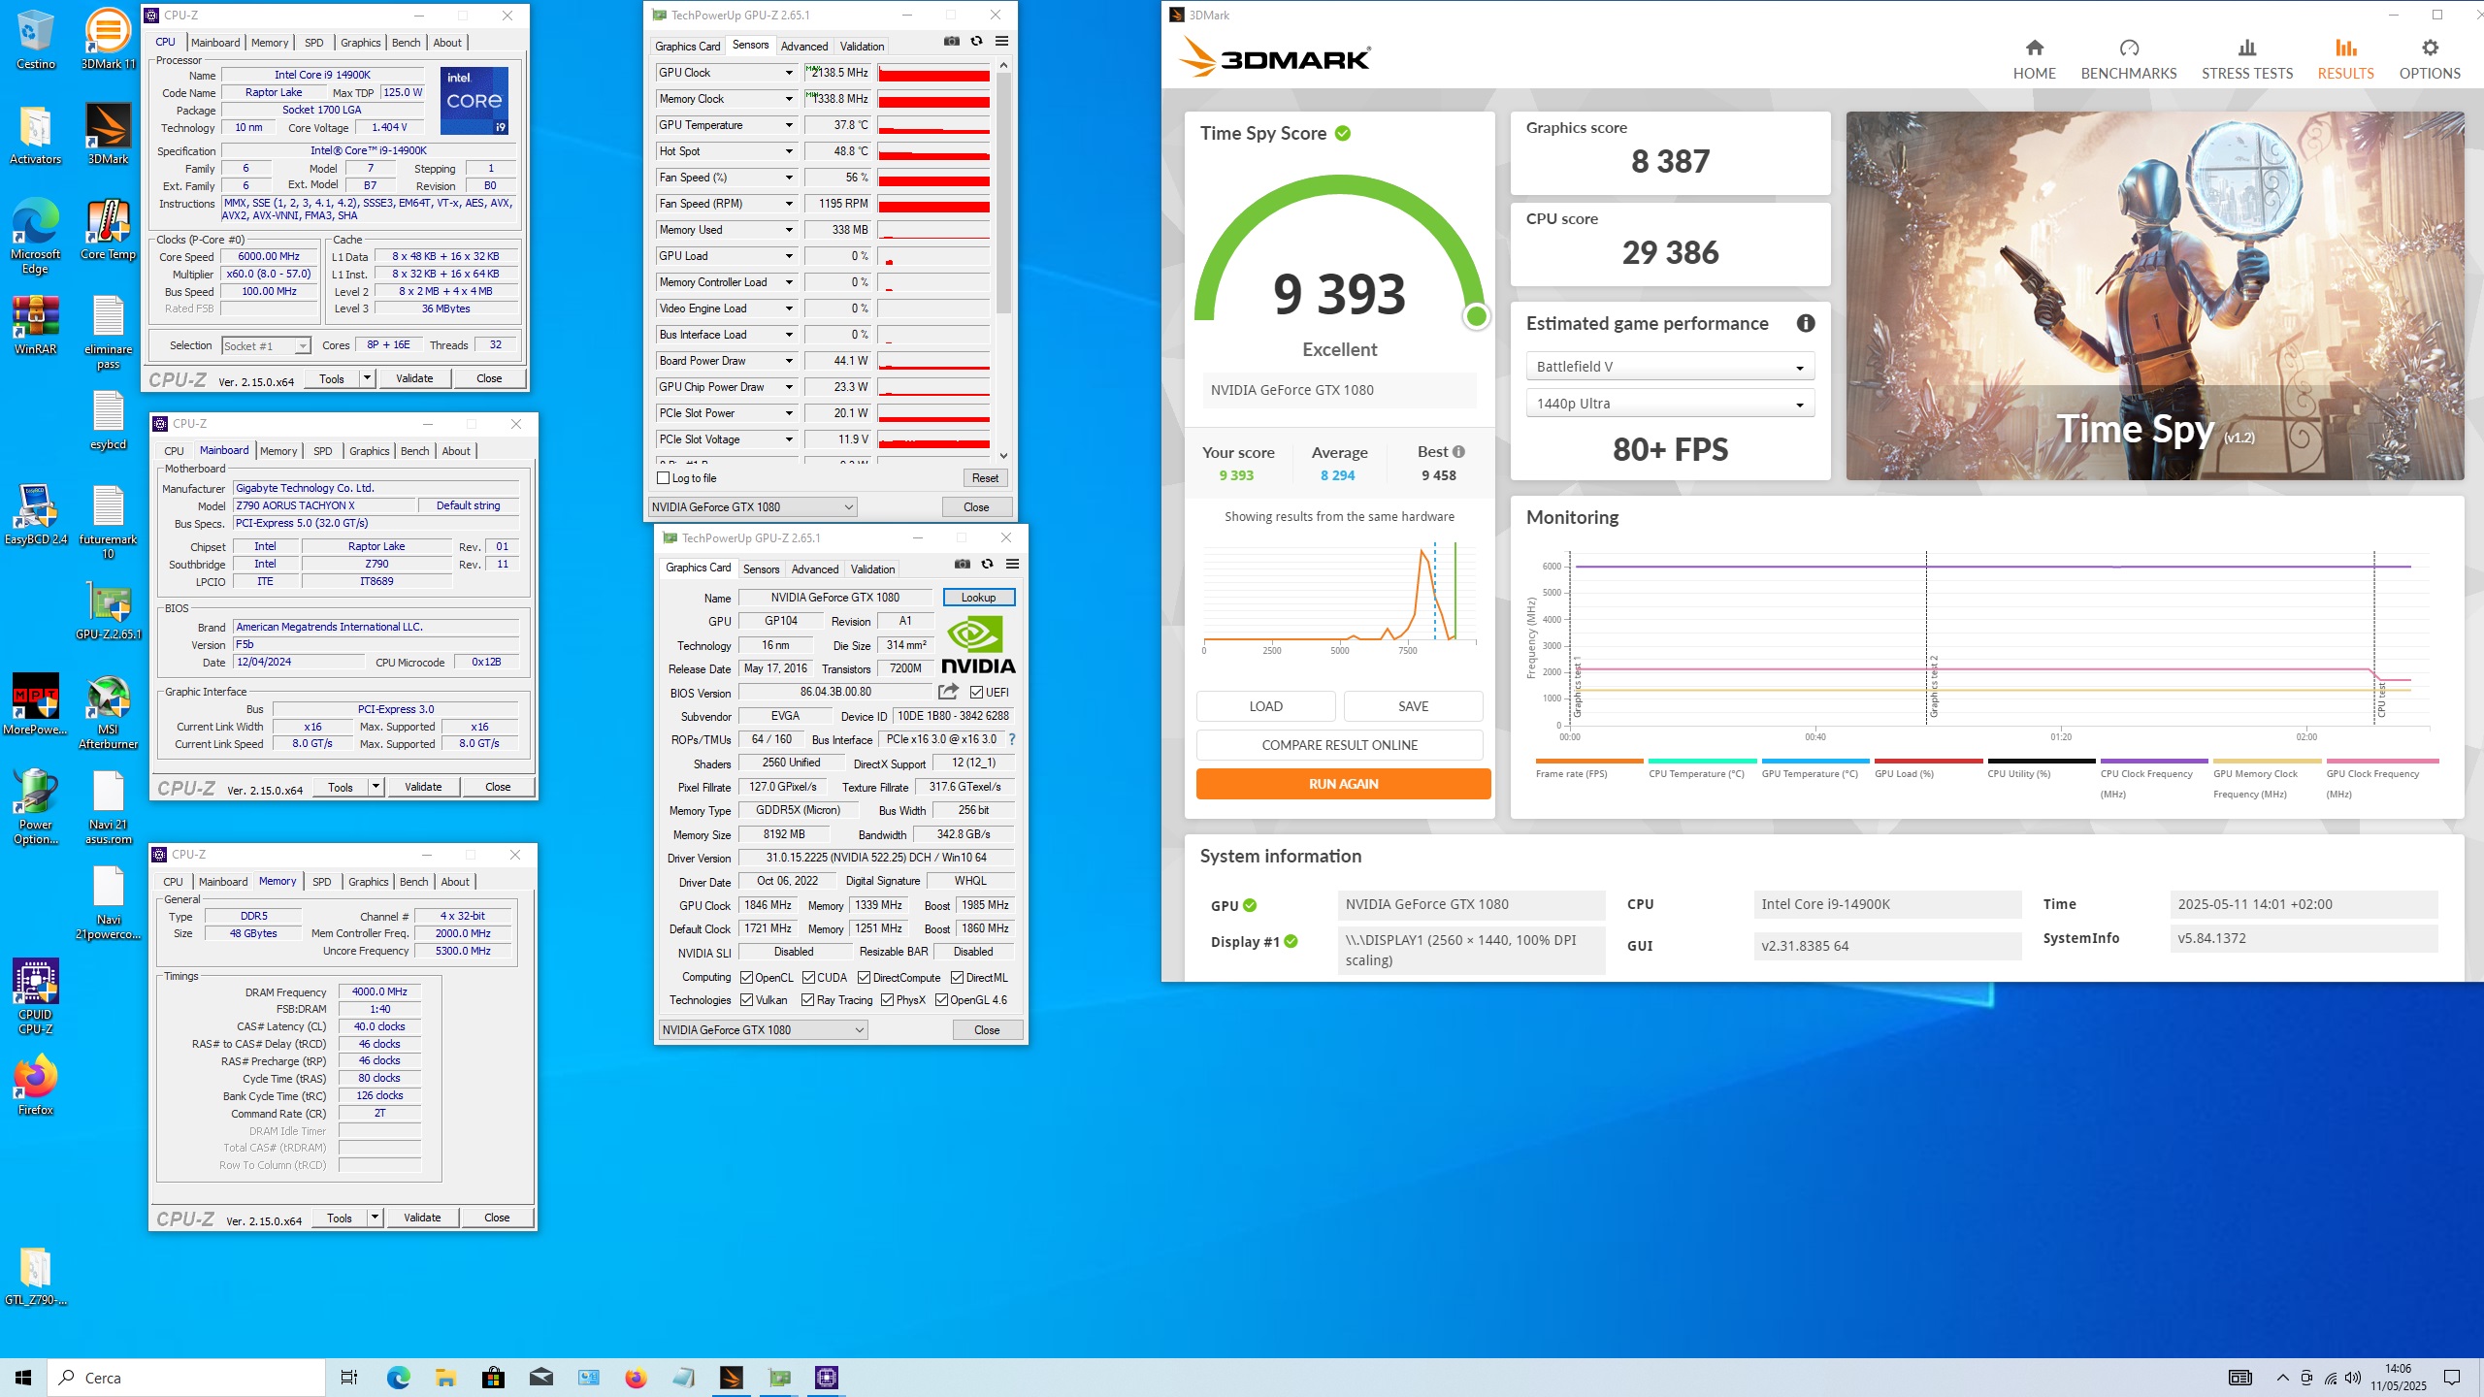This screenshot has height=1397, width=2484.
Task: Open hamburger menu in GPU-Z Graphics Card window
Action: click(x=1012, y=565)
